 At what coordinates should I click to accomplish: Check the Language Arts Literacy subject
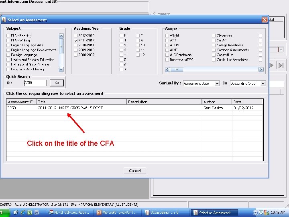[x=8, y=70]
